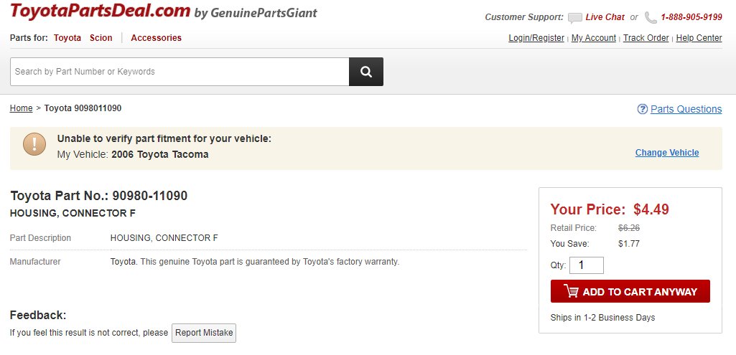Visit the Help Center link
Image resolution: width=736 pixels, height=355 pixels.
pyautogui.click(x=699, y=38)
